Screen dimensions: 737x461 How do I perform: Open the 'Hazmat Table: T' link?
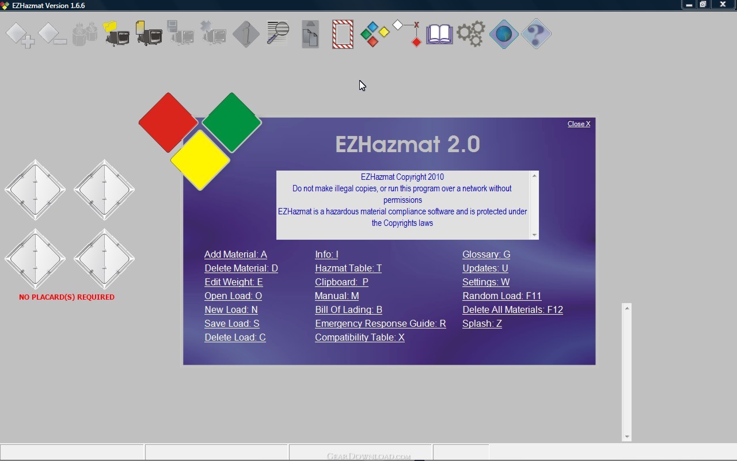coord(348,268)
